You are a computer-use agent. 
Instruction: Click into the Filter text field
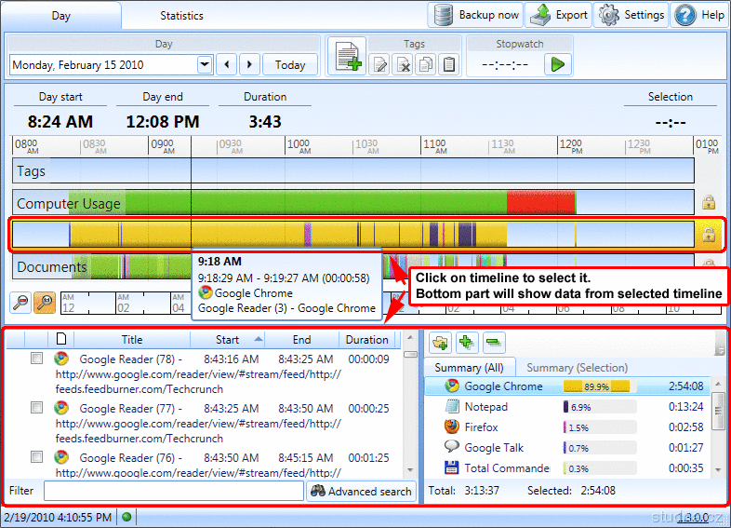(x=173, y=491)
